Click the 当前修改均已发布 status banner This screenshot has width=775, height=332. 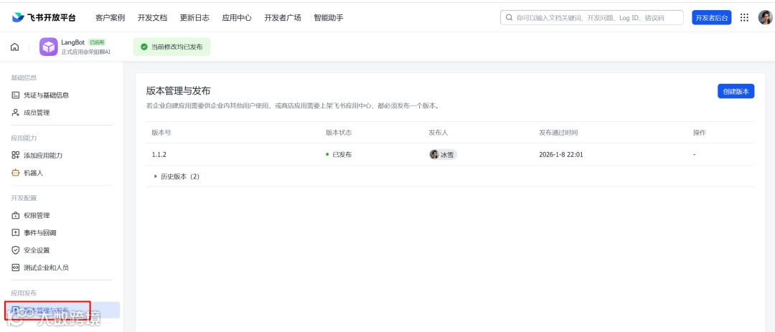[172, 47]
